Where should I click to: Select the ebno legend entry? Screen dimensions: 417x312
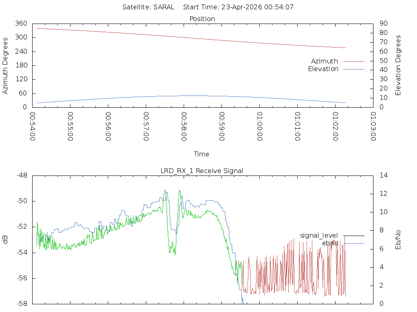pos(330,243)
